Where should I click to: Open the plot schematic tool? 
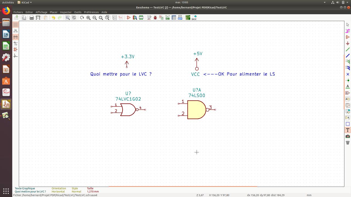[x=38, y=18]
